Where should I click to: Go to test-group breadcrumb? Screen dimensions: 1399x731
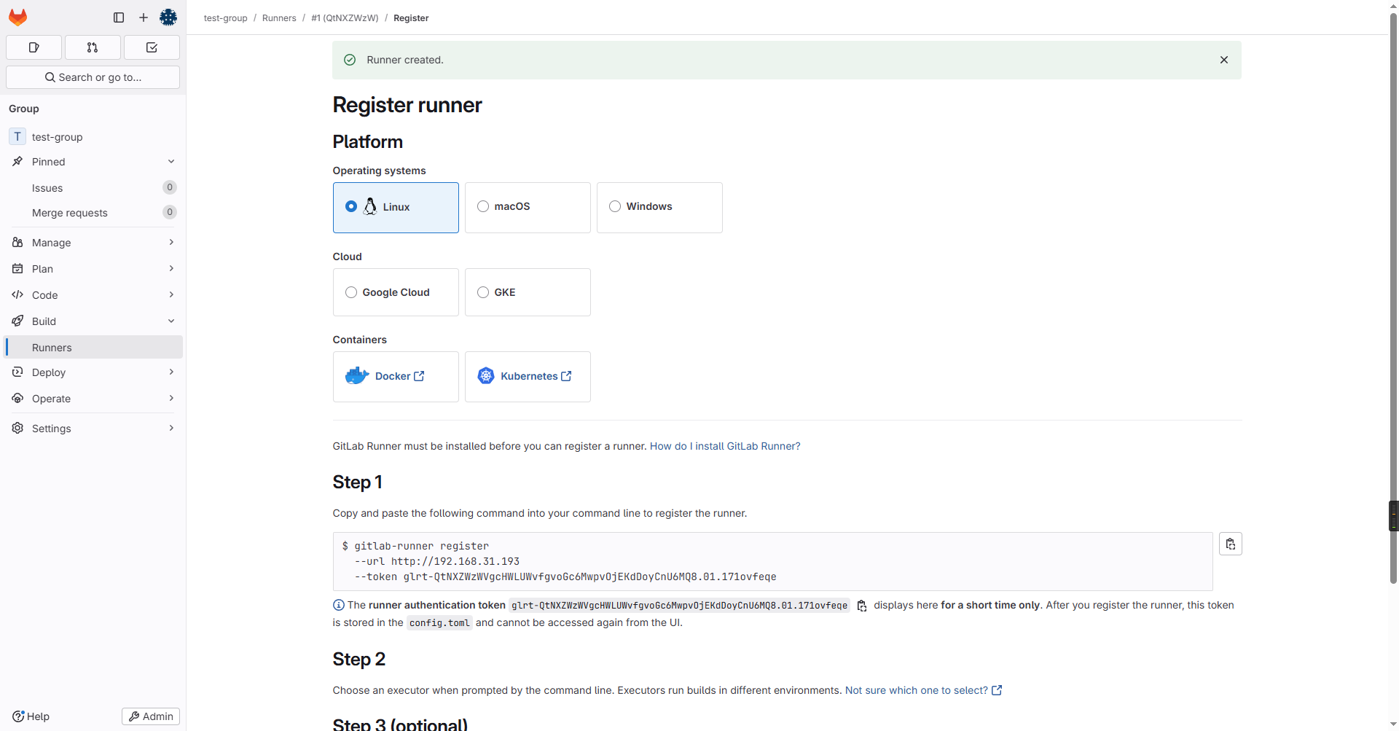click(225, 18)
